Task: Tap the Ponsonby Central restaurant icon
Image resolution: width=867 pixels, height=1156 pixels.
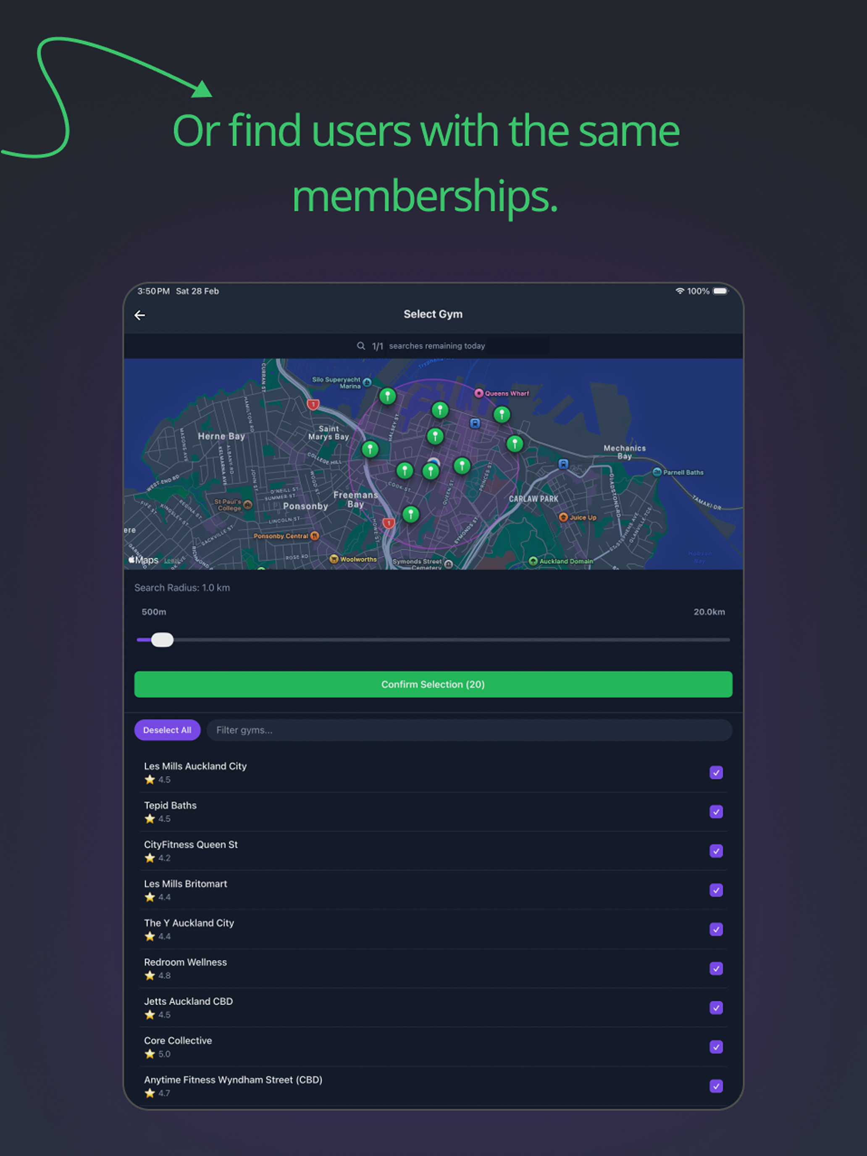Action: [x=315, y=536]
